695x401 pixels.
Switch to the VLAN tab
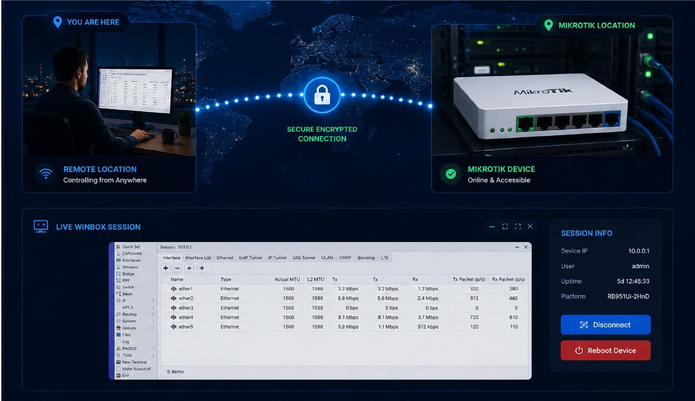tap(327, 258)
